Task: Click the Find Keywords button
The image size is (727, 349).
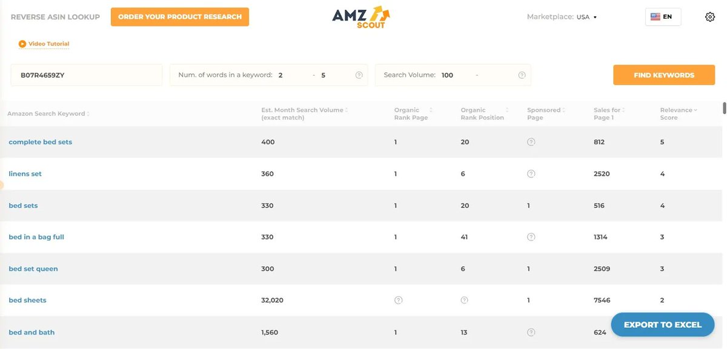Action: pos(664,75)
